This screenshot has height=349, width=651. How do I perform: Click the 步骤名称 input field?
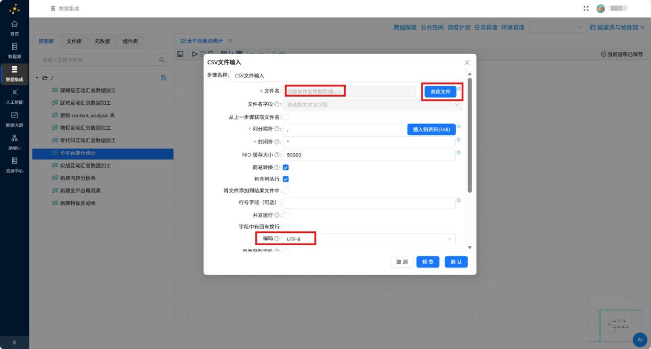348,75
